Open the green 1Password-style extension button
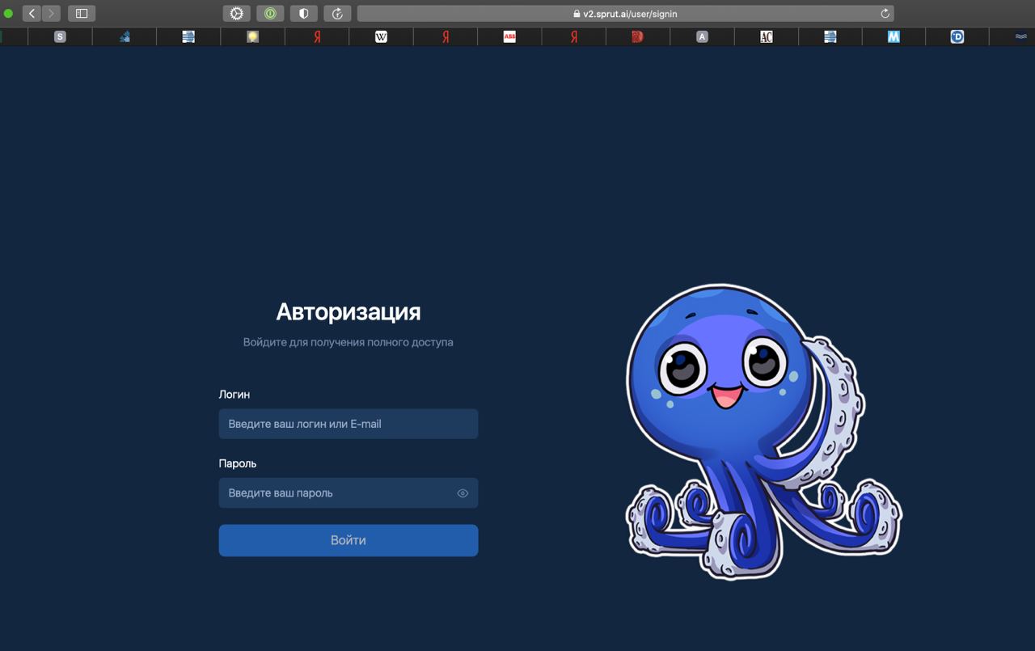 [270, 13]
